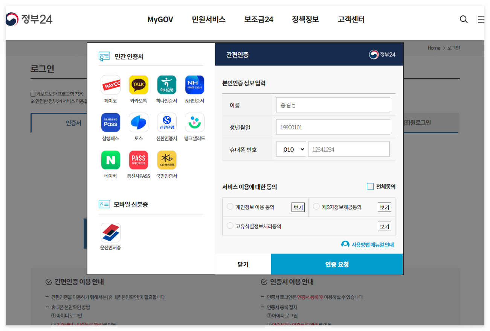
Task: Open 정책정보 menu
Action: (x=305, y=20)
